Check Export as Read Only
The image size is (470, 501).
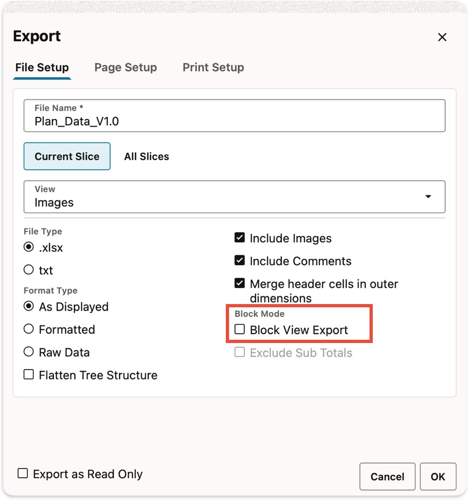coord(22,473)
